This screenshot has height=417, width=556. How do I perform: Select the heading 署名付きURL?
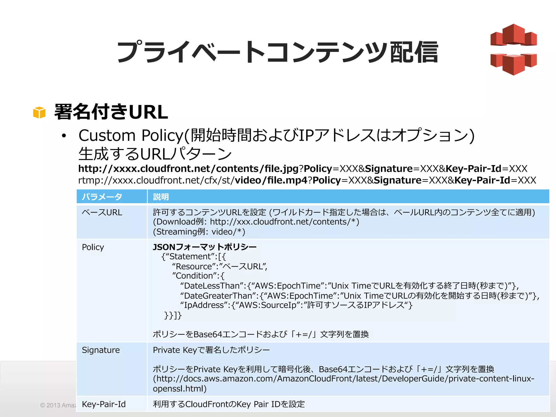click(x=111, y=112)
